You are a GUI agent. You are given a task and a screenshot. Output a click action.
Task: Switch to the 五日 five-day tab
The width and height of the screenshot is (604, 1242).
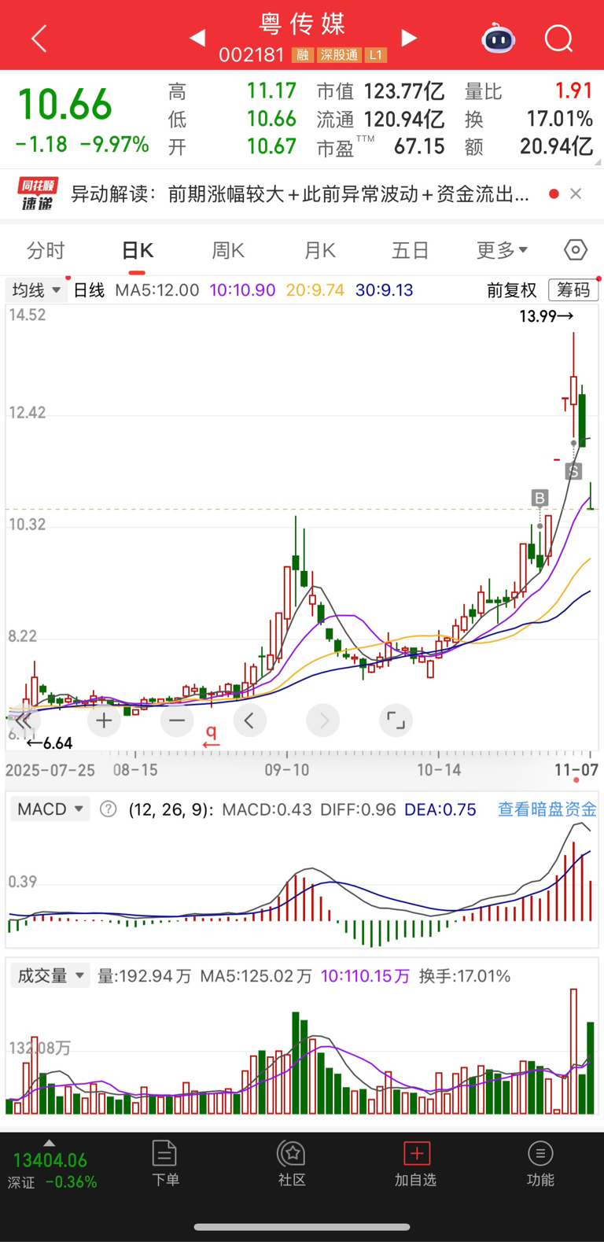coord(411,251)
